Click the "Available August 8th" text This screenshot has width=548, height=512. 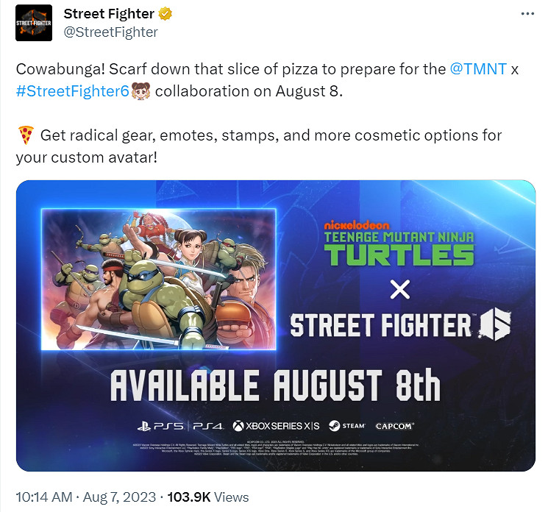pos(275,385)
